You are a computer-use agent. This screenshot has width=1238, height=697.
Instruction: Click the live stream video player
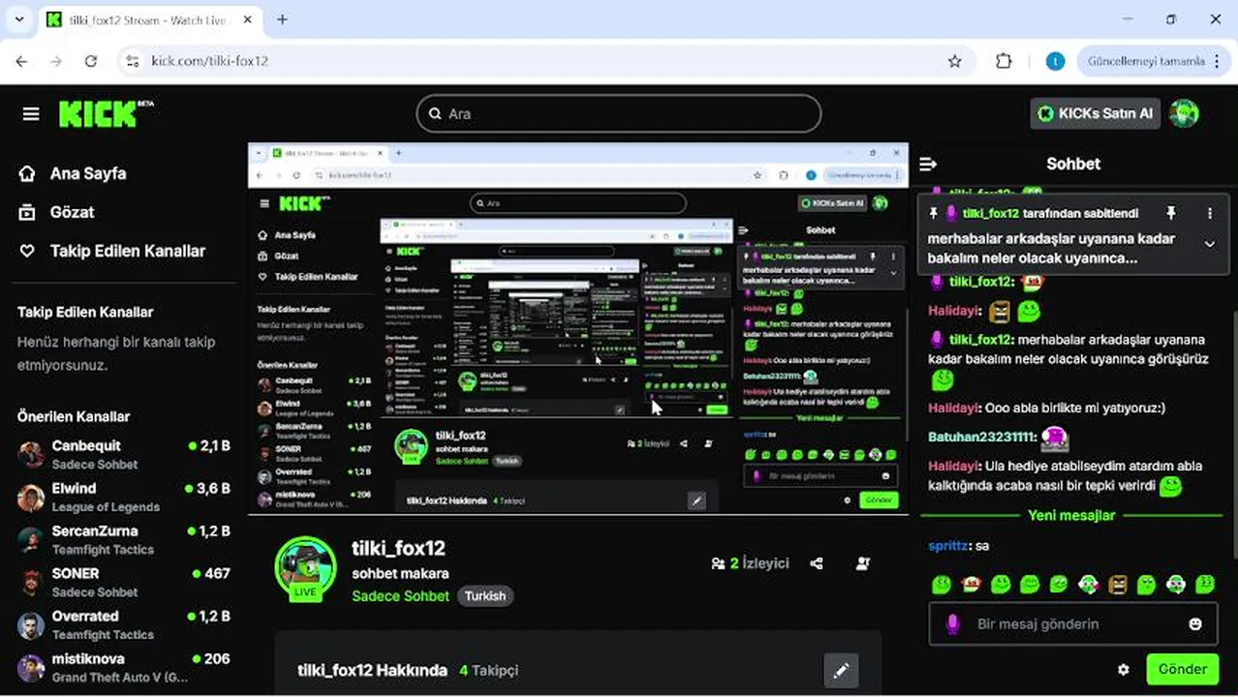[x=578, y=329]
